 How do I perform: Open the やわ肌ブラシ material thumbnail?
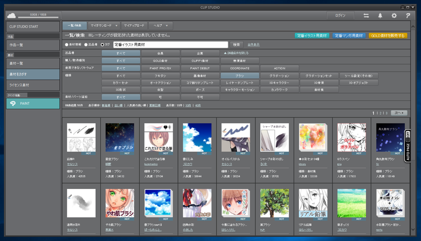tap(120, 203)
